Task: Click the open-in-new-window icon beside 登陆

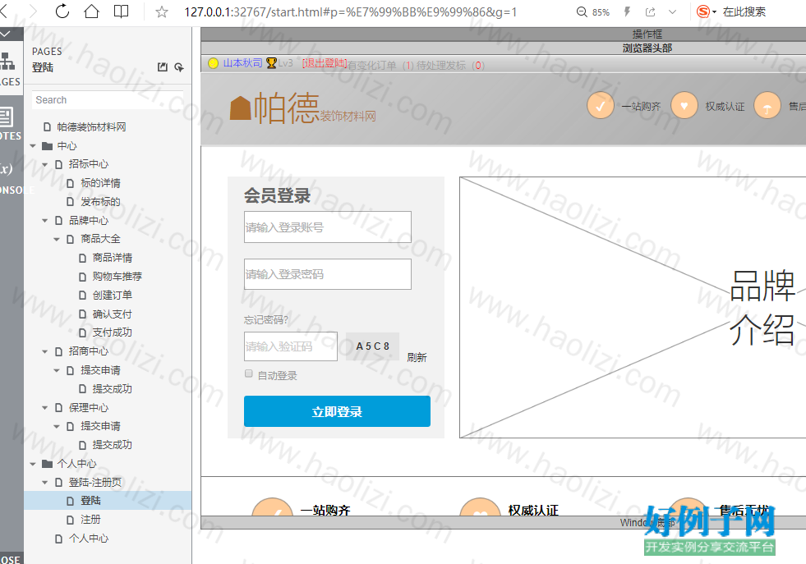Action: (x=163, y=67)
